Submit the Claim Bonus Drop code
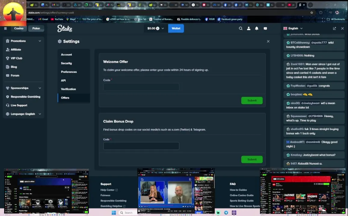 (252, 159)
